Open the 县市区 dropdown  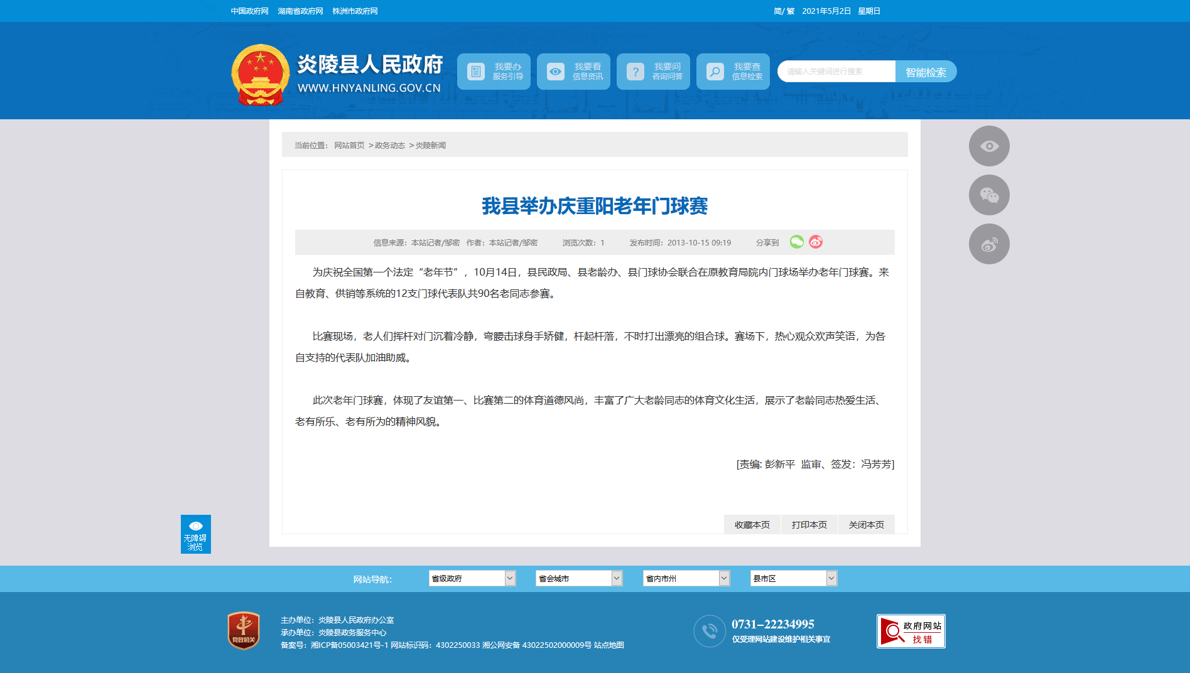[x=793, y=578]
